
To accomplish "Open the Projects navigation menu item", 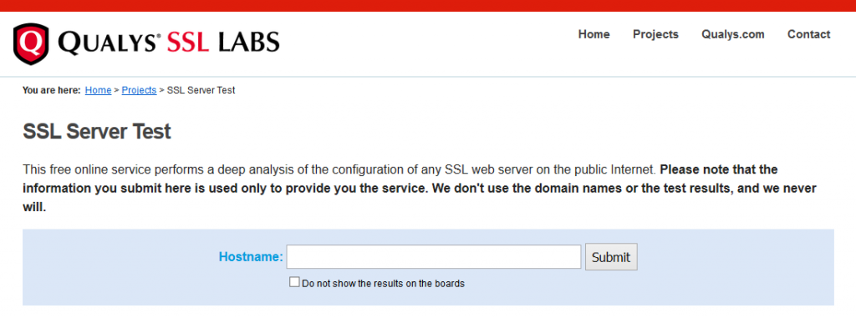I will tap(655, 34).
